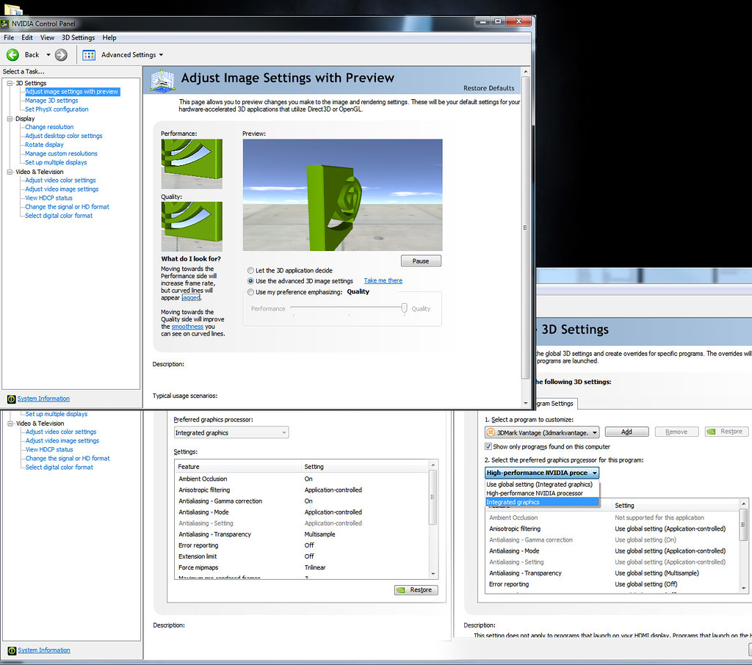The image size is (752, 665).
Task: Click 'Use global setting (Multisample)' value in the program settings
Action: 657,573
